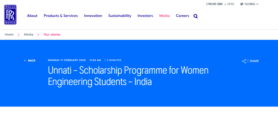Open the Sustainability menu
278x124 pixels.
(120, 16)
